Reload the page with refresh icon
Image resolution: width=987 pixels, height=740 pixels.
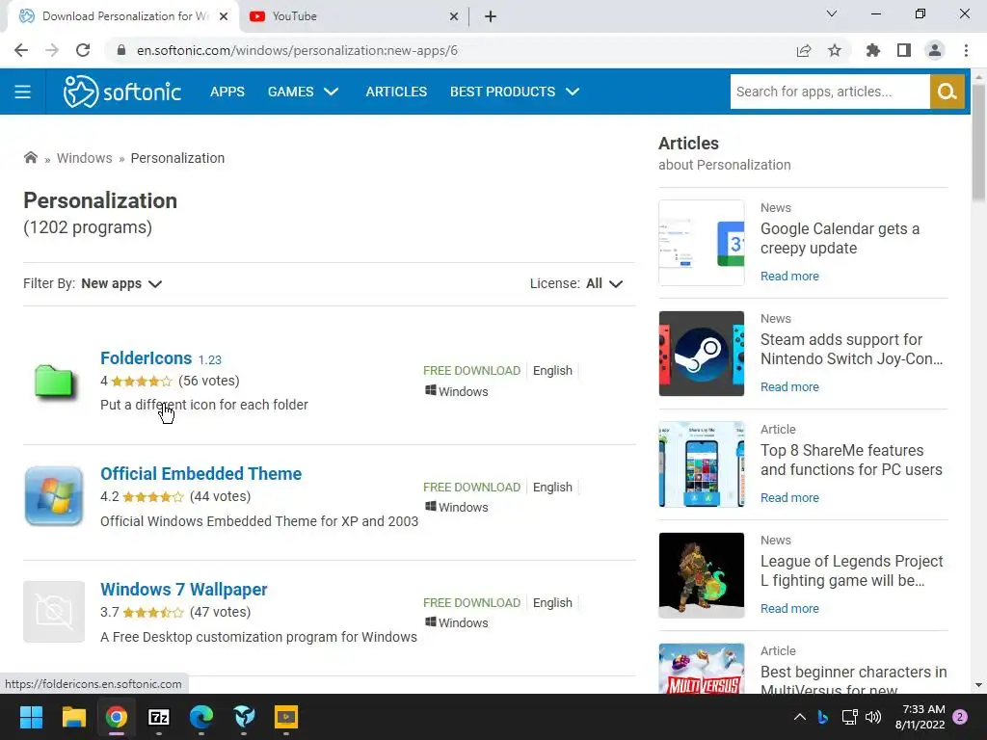(83, 50)
